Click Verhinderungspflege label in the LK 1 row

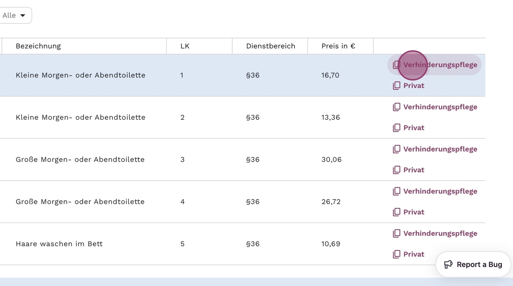click(x=440, y=65)
